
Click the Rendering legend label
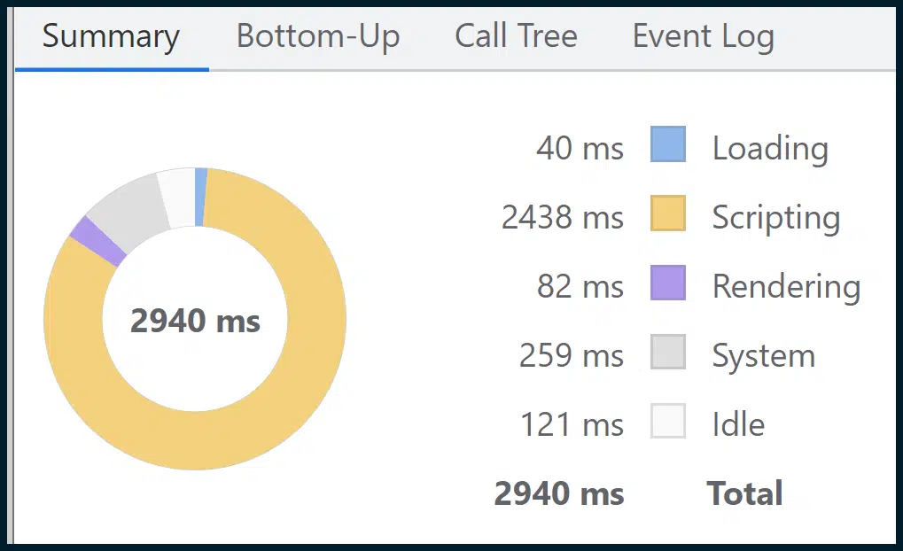786,286
